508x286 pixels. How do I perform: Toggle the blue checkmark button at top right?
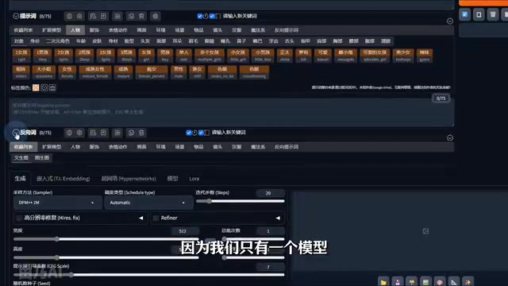[464, 14]
